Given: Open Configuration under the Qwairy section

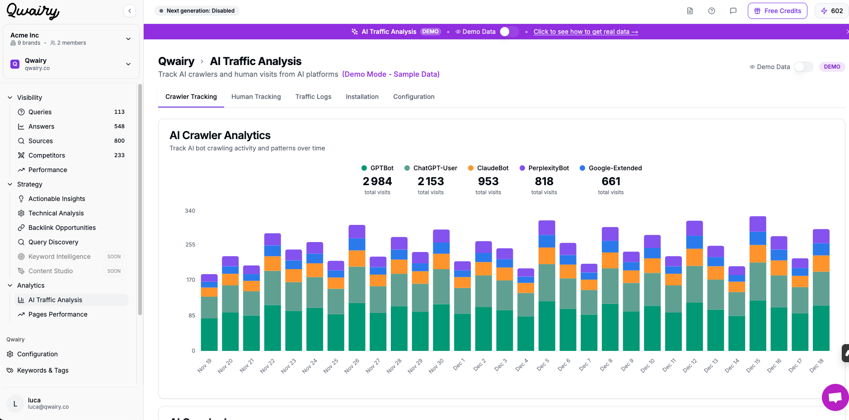Looking at the screenshot, I should click(38, 354).
